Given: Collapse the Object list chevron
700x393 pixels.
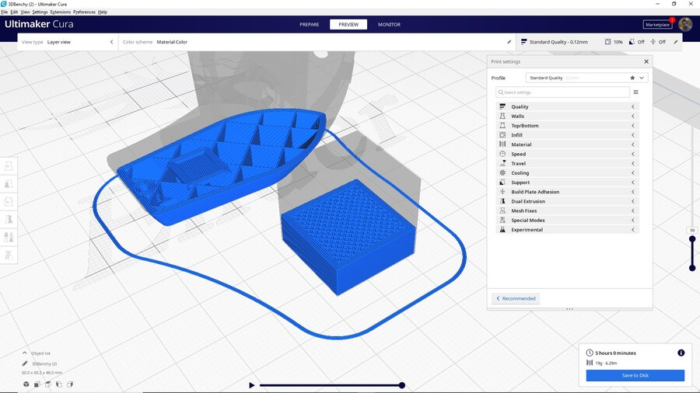Looking at the screenshot, I should 25,353.
